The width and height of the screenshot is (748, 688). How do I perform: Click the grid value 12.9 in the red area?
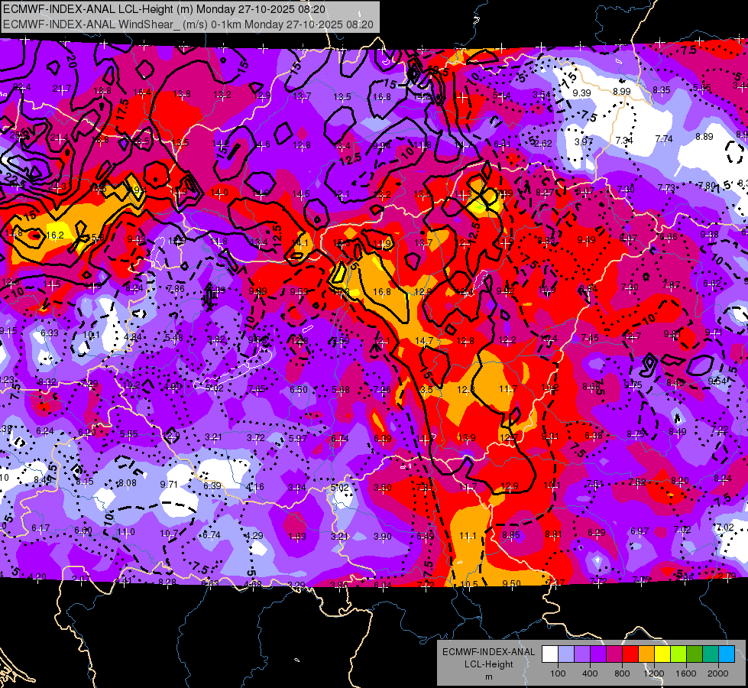coord(510,486)
